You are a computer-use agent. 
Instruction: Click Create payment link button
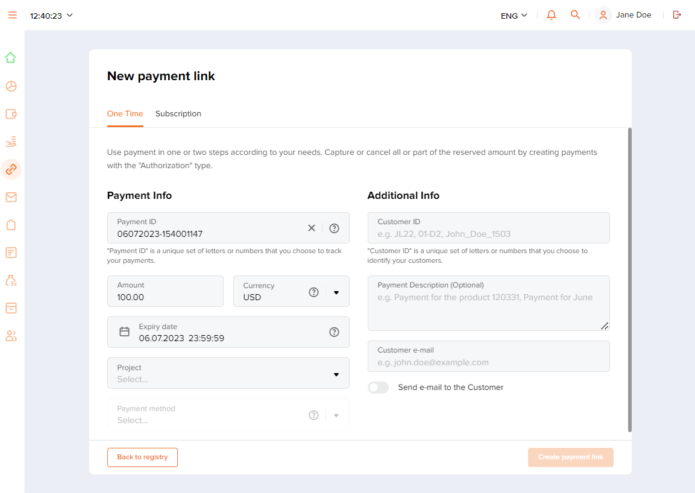(570, 457)
